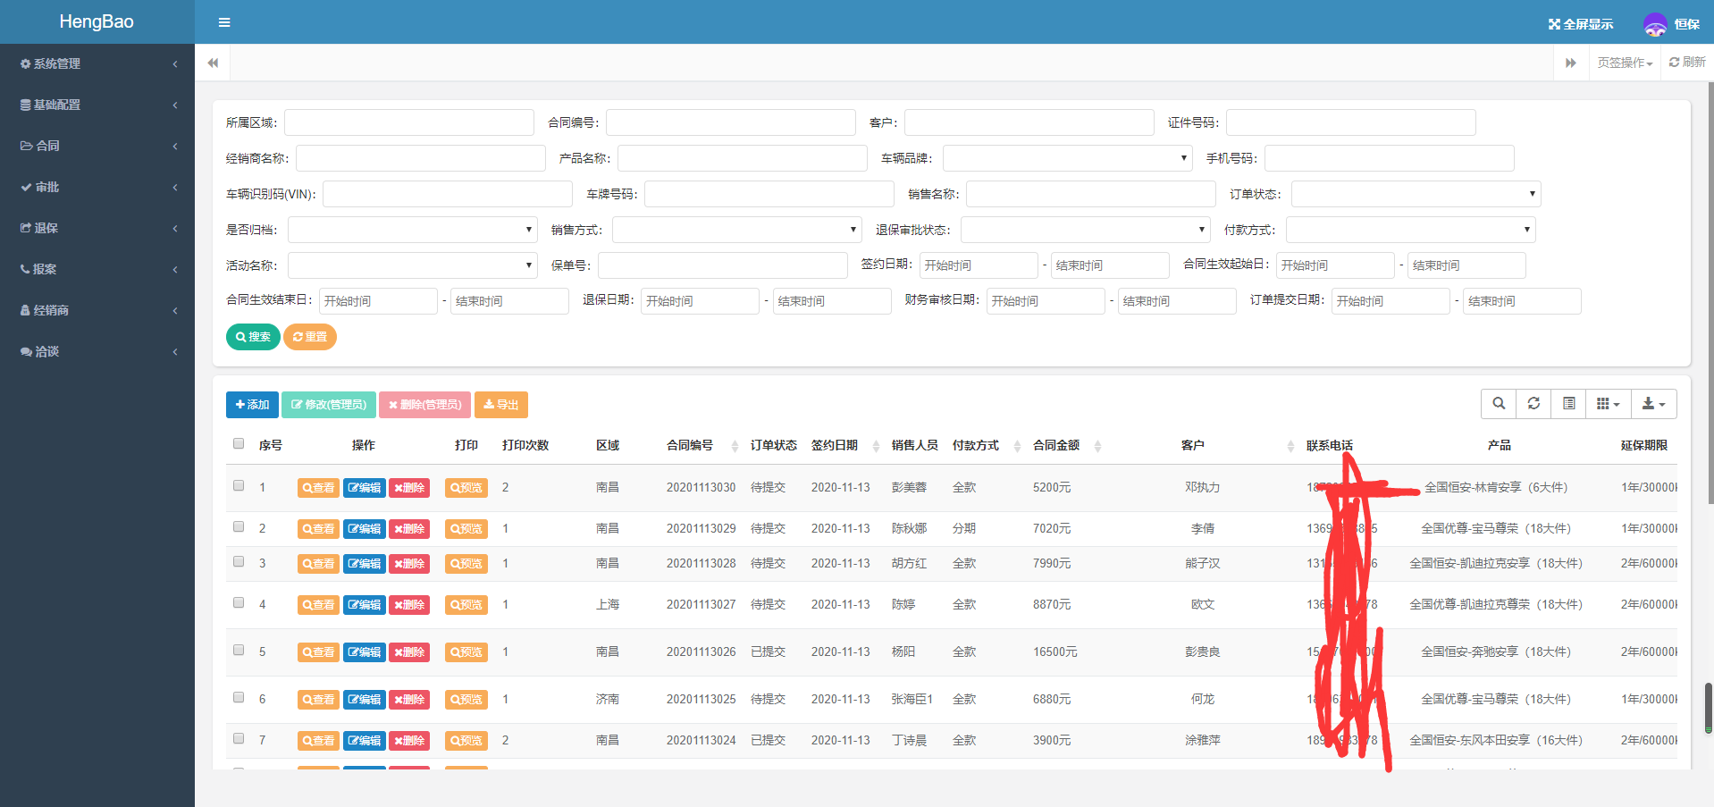Click the 合同编号 input field
The image size is (1714, 807).
point(731,122)
